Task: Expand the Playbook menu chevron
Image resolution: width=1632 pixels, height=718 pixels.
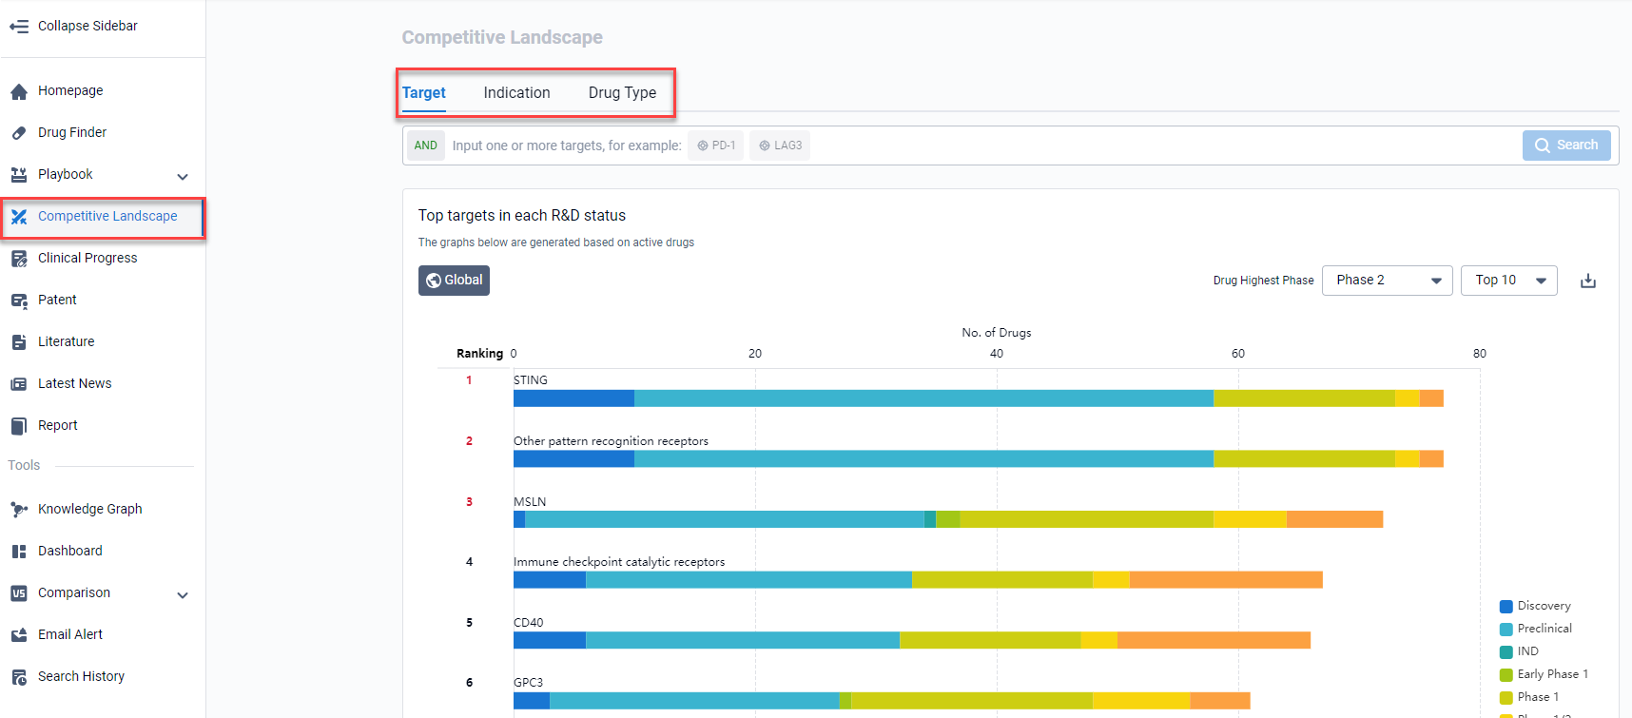Action: 183,176
